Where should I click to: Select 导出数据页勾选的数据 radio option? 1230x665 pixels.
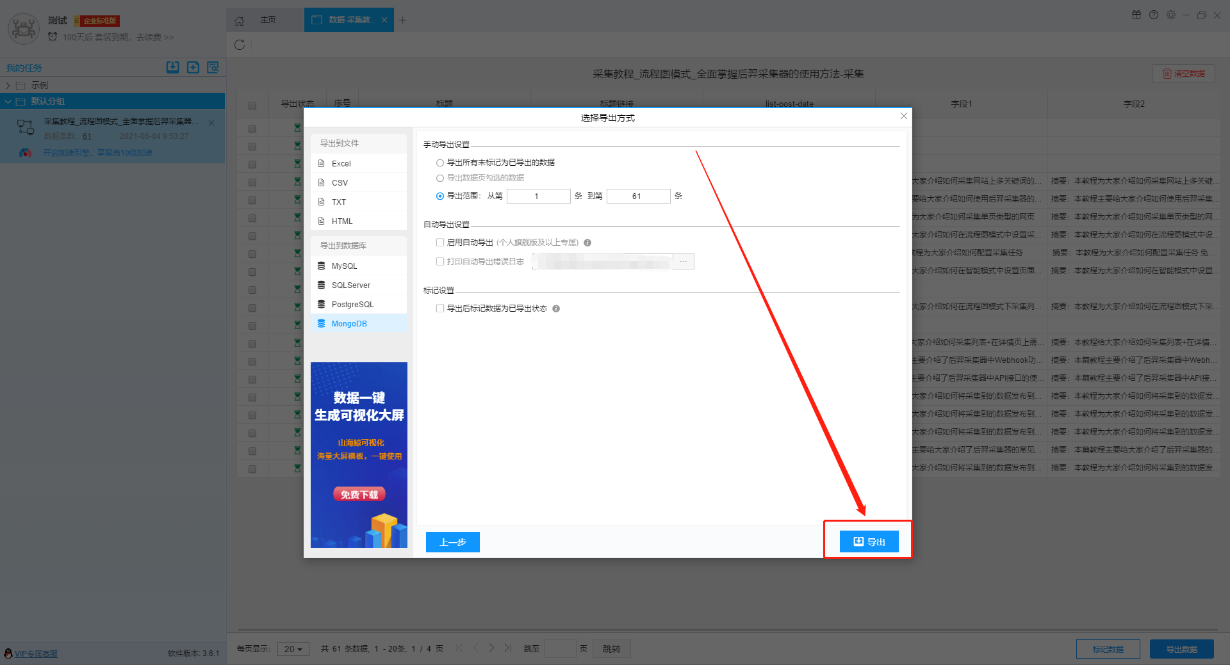[440, 178]
